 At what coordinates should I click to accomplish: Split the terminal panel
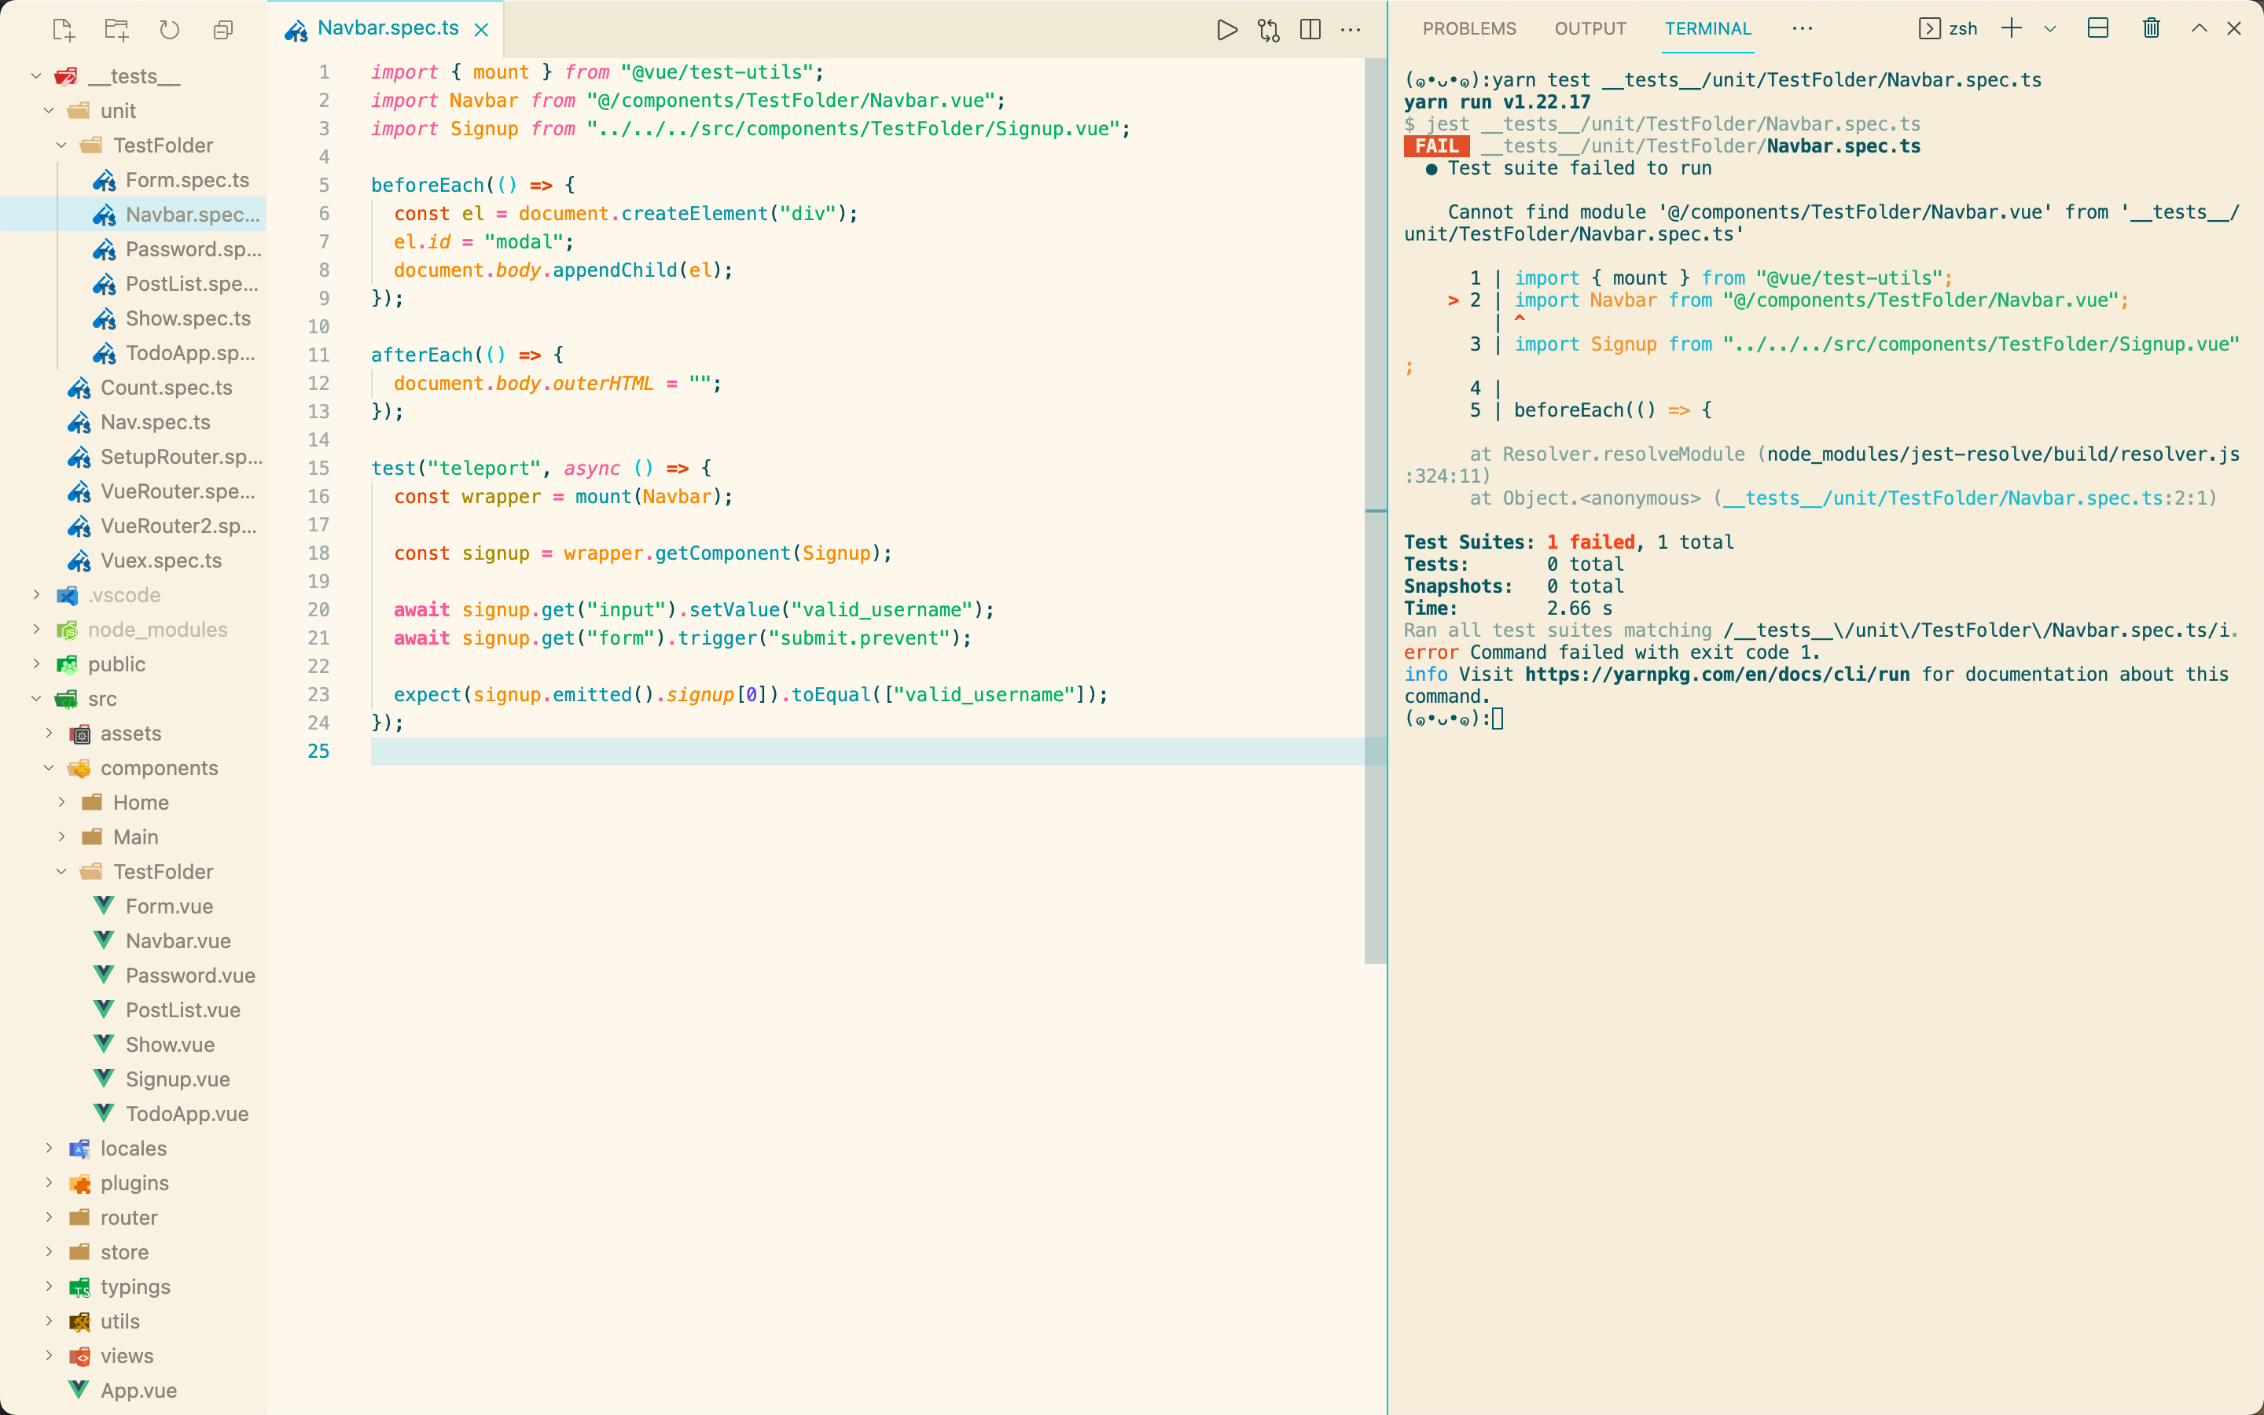[x=2098, y=29]
